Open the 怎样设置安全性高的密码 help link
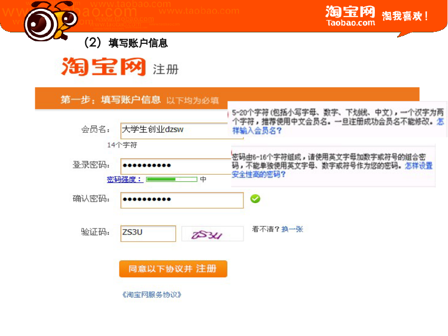The width and height of the screenshot is (448, 336). [332, 170]
